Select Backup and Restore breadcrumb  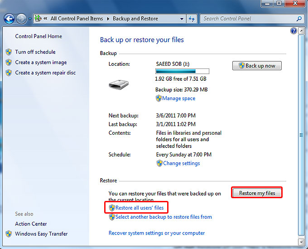coord(135,19)
